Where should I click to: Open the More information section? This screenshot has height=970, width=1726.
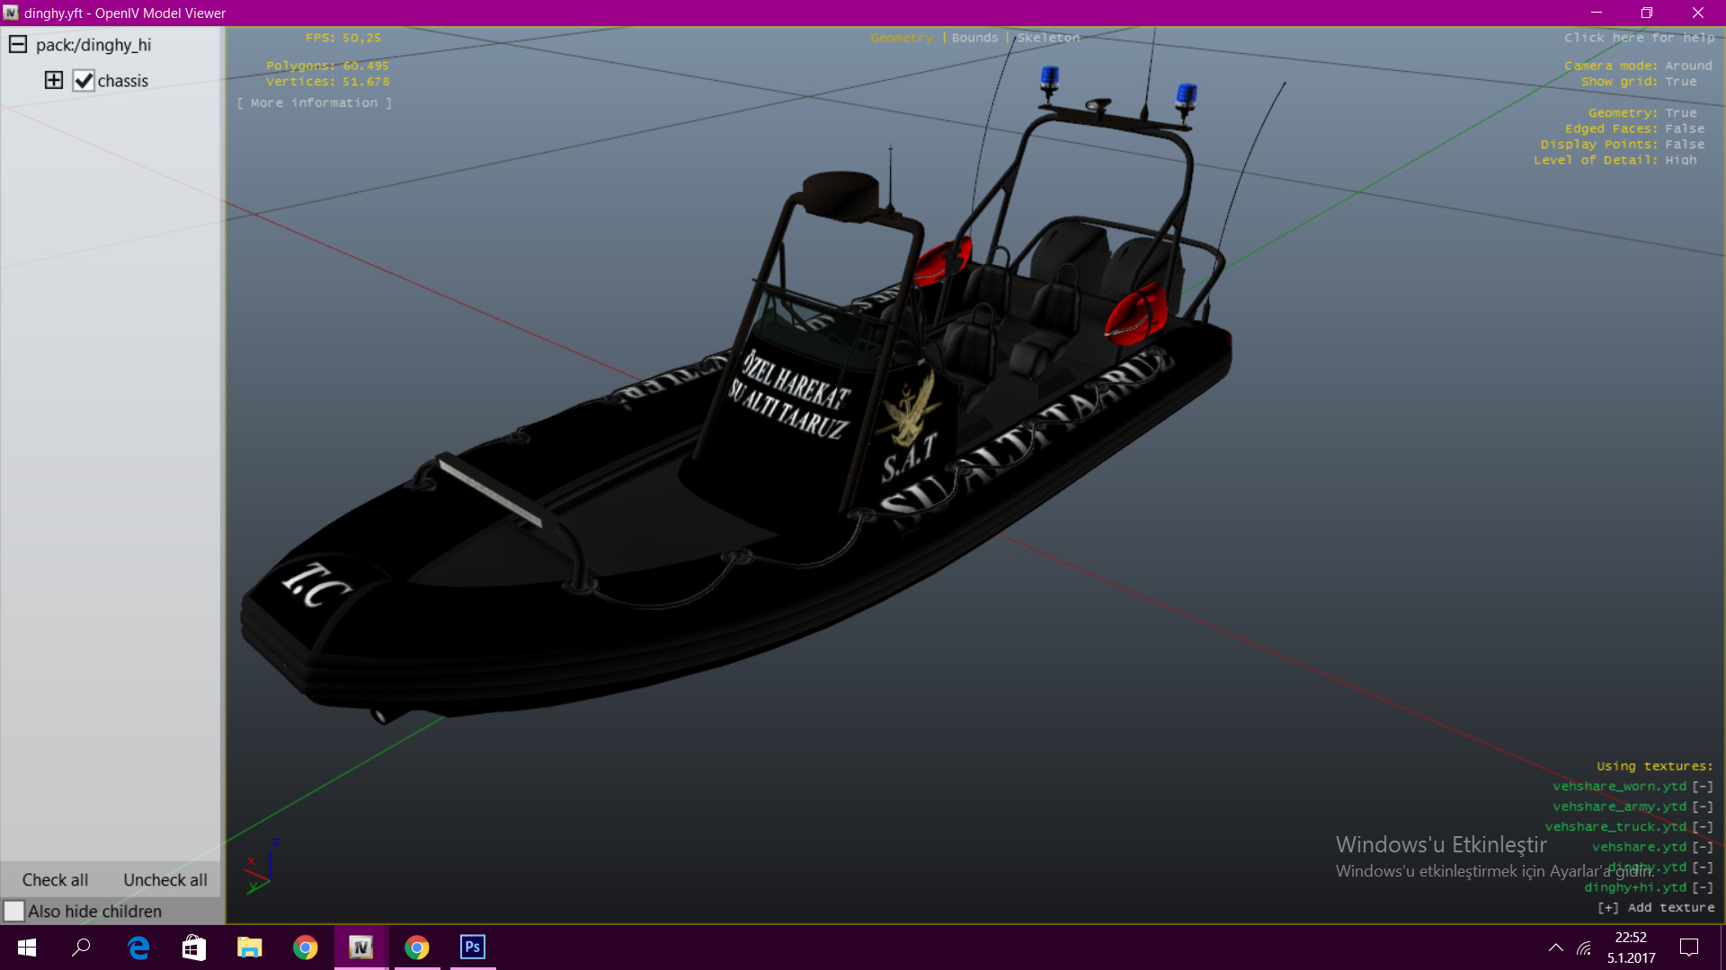tap(315, 103)
